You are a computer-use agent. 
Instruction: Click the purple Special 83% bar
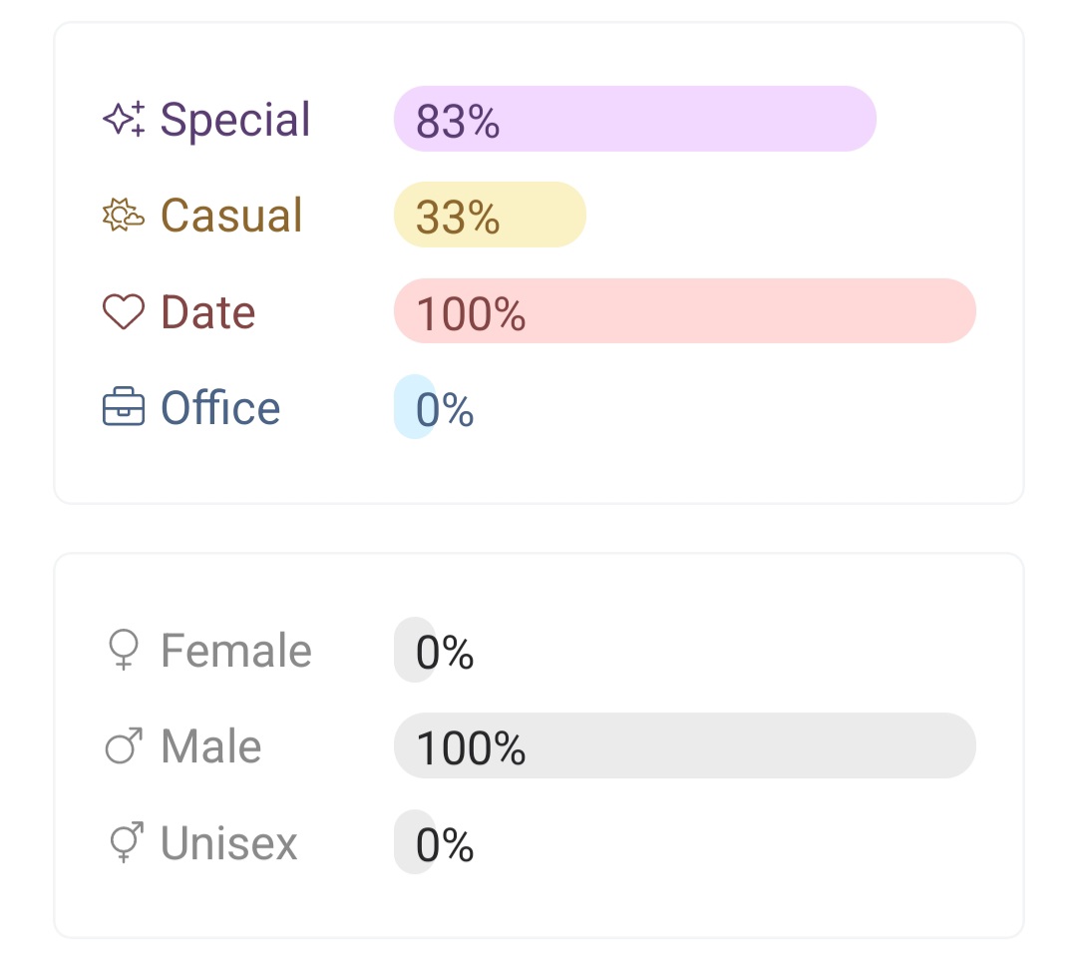(634, 120)
